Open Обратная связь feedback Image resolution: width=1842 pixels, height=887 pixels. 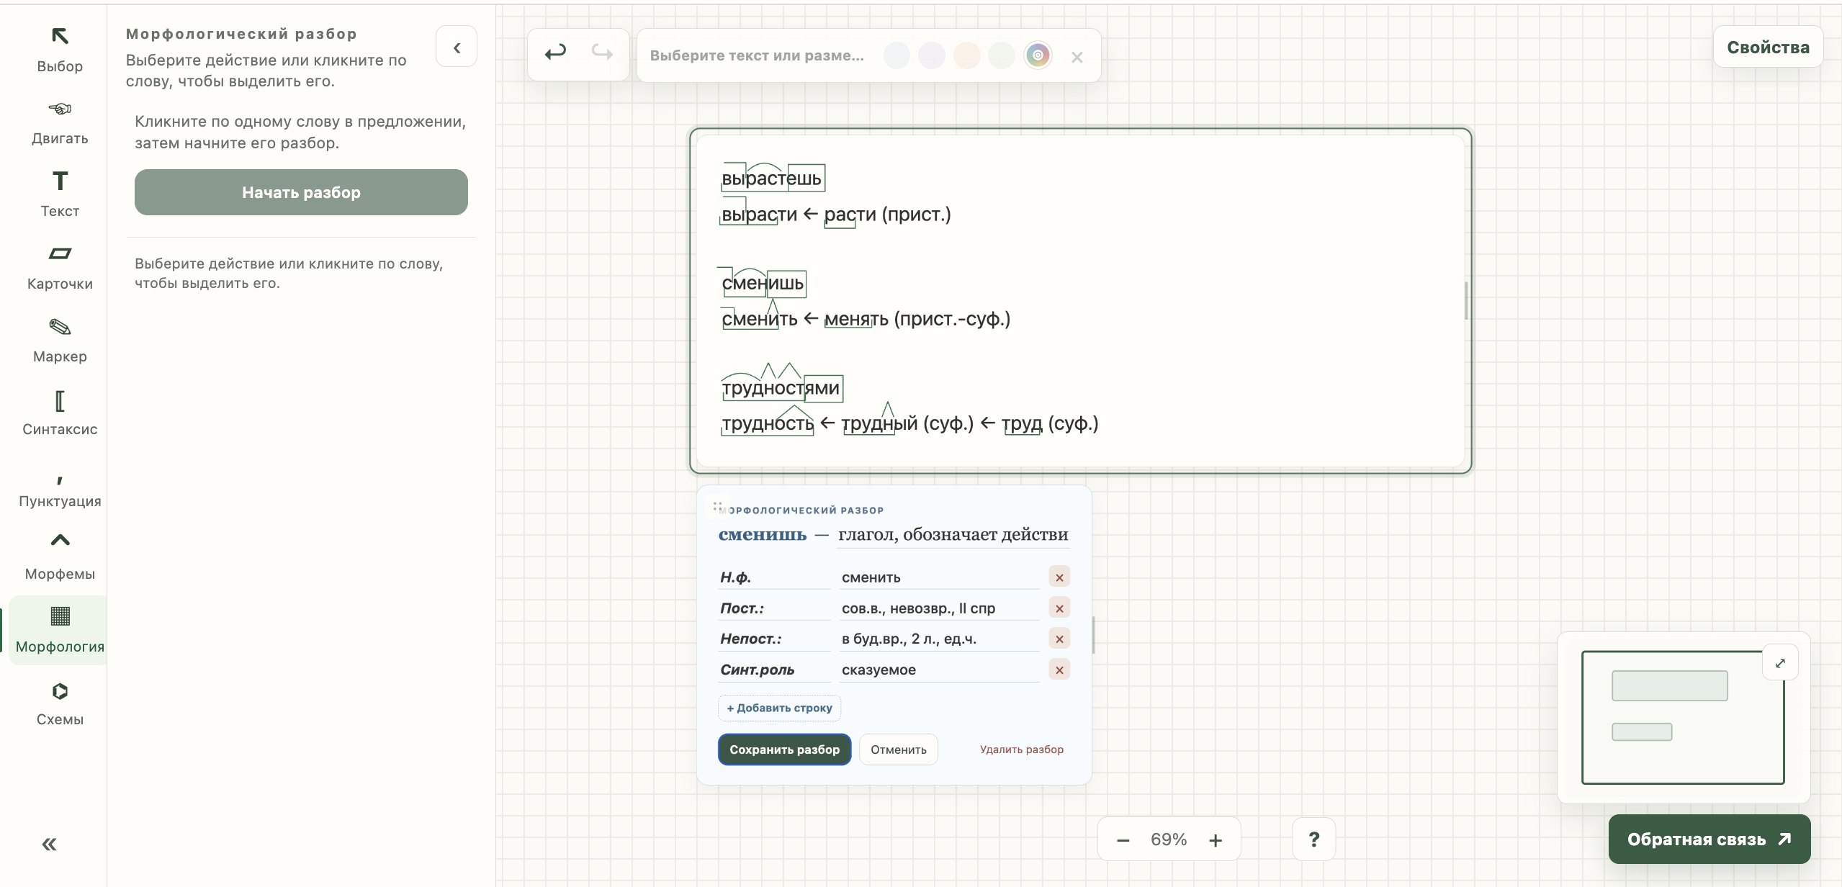pyautogui.click(x=1709, y=839)
